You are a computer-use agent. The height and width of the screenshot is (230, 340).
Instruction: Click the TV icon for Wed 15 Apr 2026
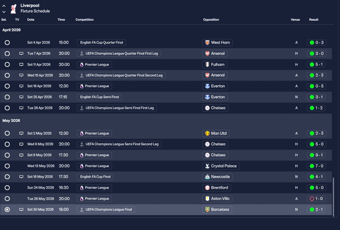[x=21, y=75]
